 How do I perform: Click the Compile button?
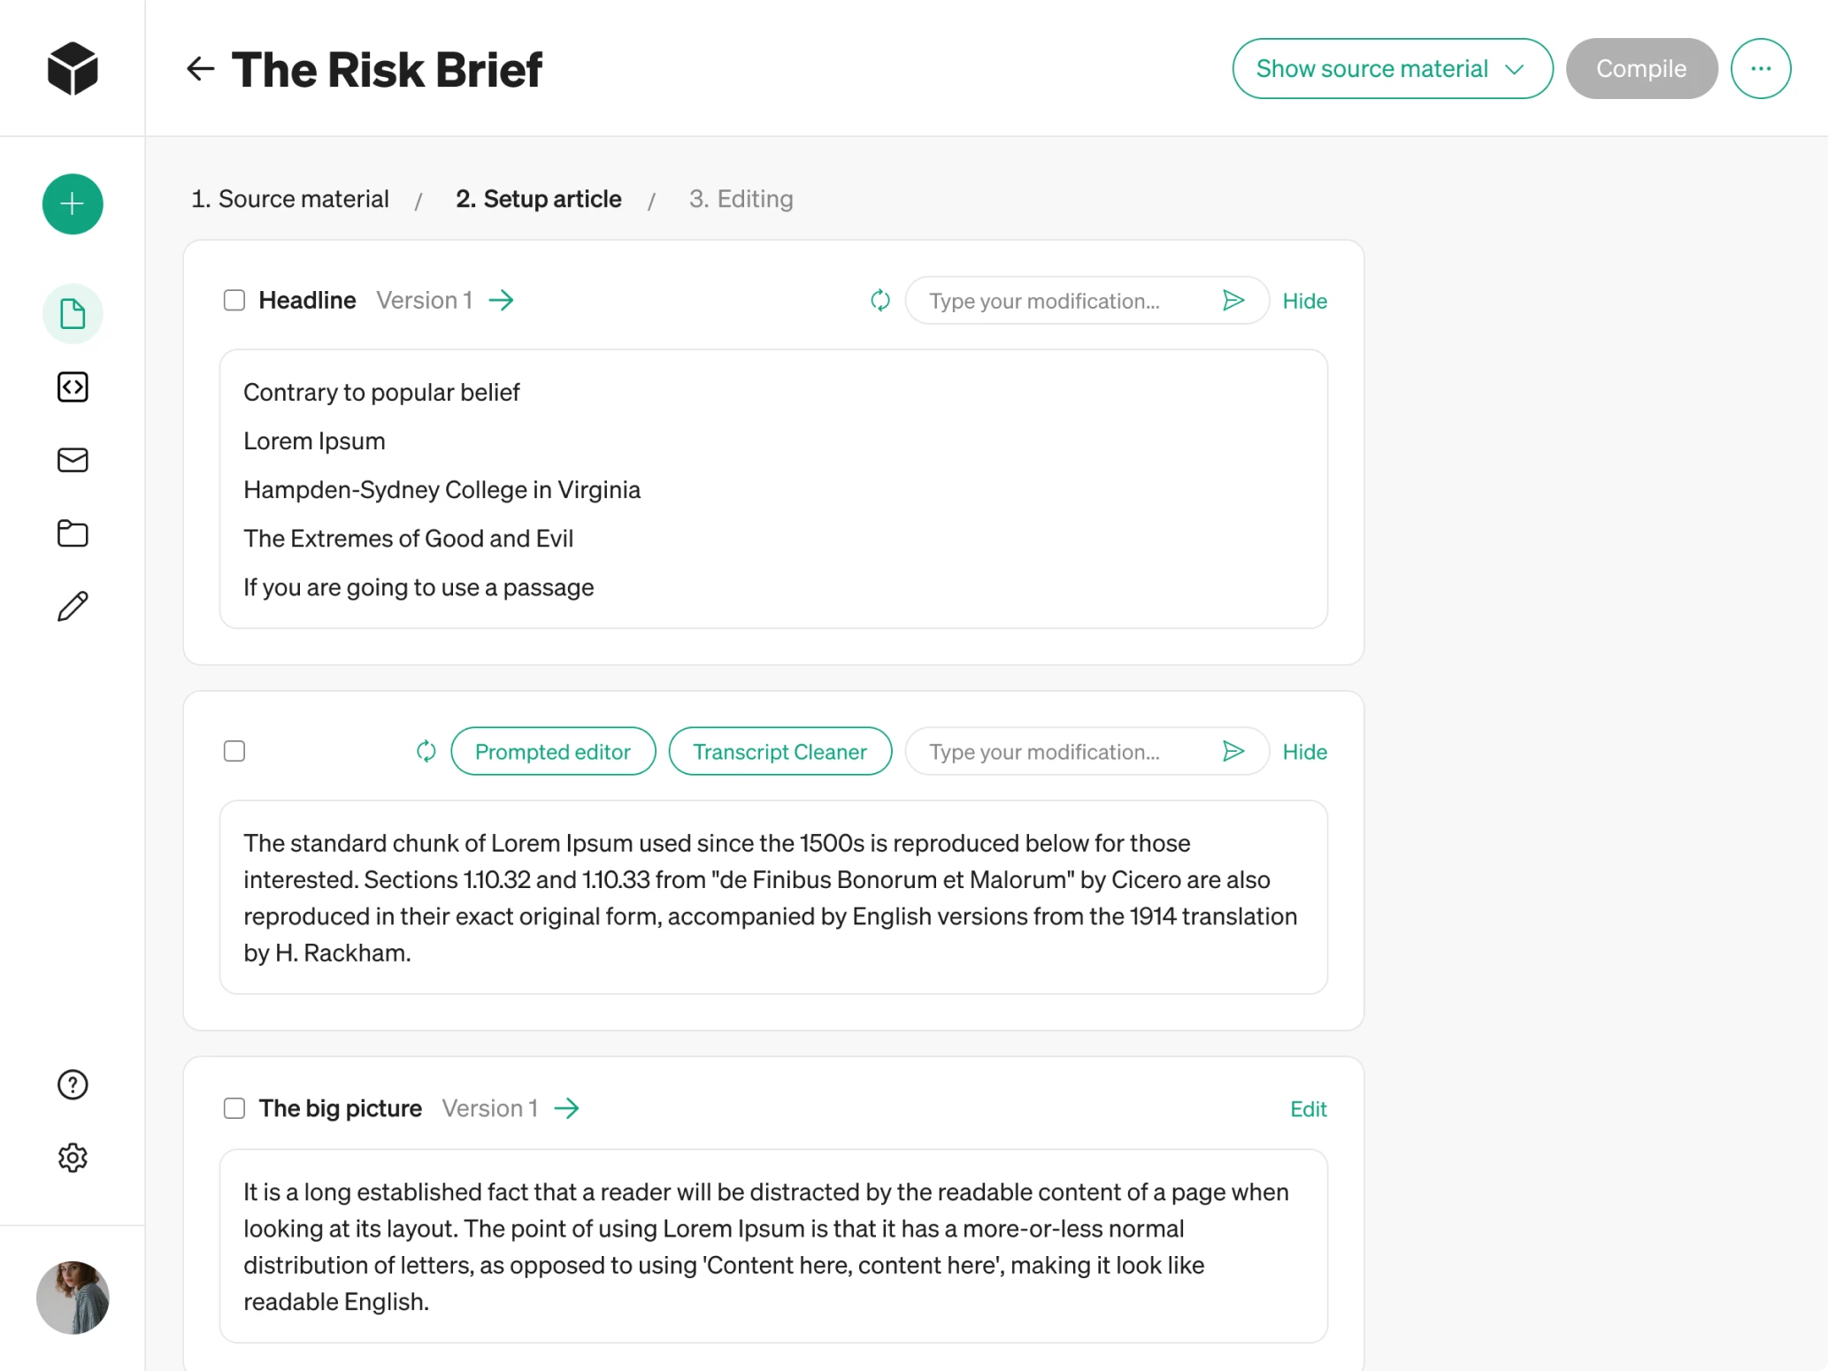pos(1641,68)
